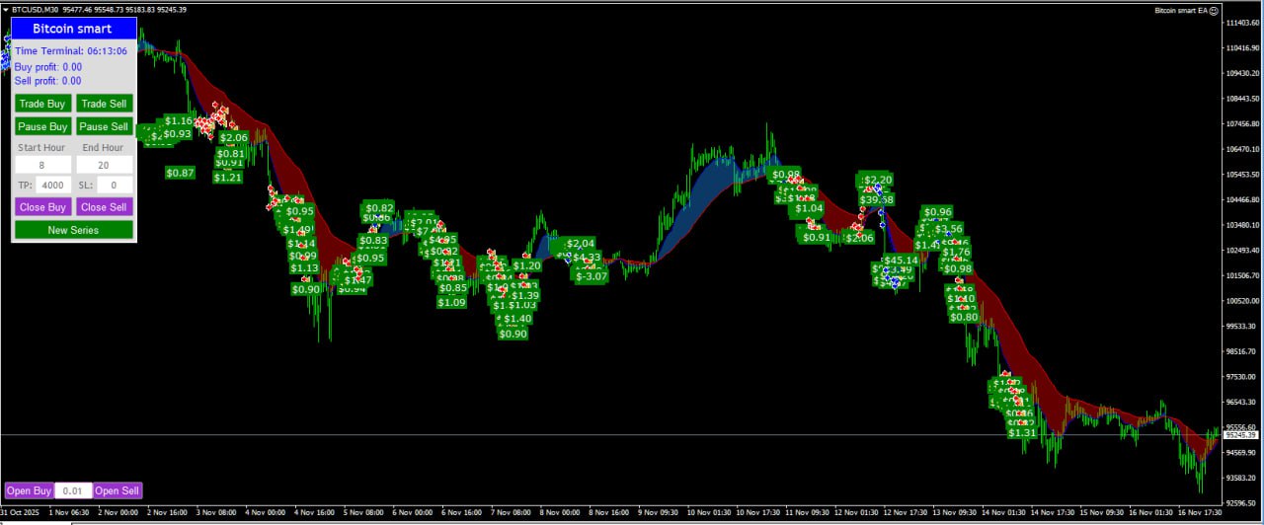Click the $0.82 profit label

click(379, 207)
